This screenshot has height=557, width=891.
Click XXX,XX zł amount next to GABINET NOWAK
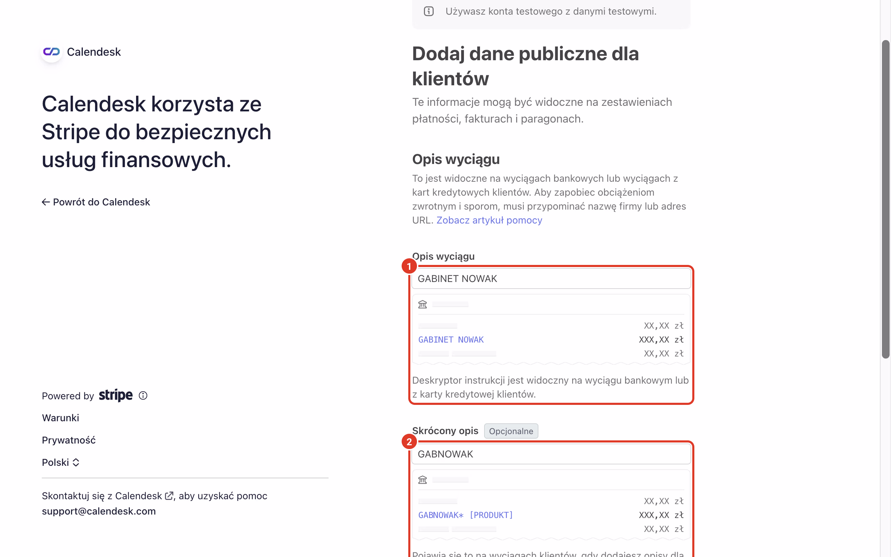click(661, 340)
